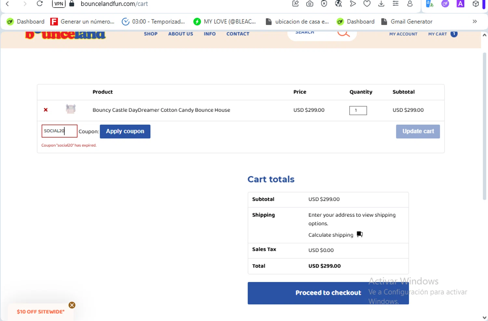Viewport: 488px width, 321px height.
Task: Open Bouncy Castle DayDreamer Cotton Candy product link
Action: (161, 110)
